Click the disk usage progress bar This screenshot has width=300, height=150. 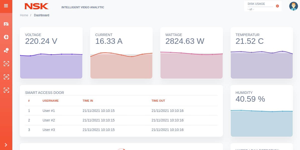(x=260, y=7)
